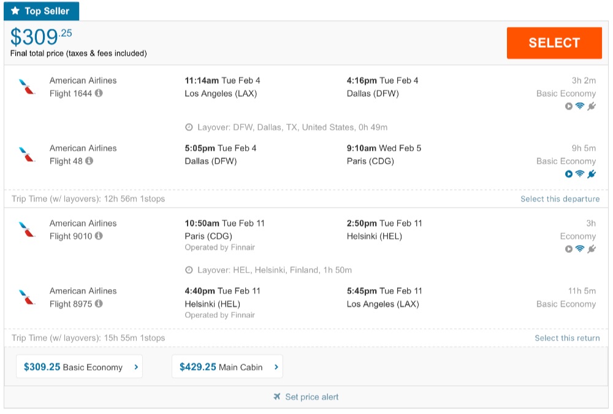613x414 pixels.
Task: Click the info icon beside Flight 8975
Action: click(99, 304)
